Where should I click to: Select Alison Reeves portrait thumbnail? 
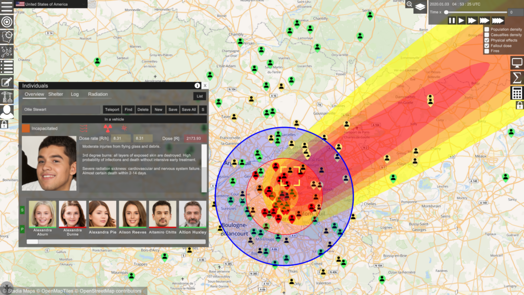pos(133,214)
